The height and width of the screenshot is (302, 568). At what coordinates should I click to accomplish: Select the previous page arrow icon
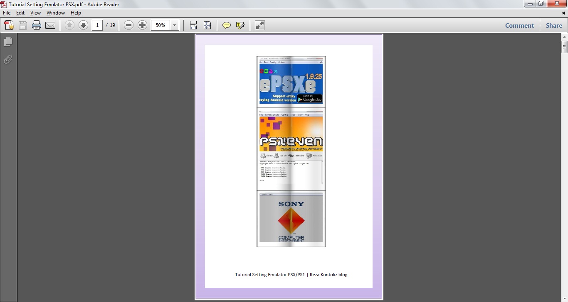[x=69, y=25]
